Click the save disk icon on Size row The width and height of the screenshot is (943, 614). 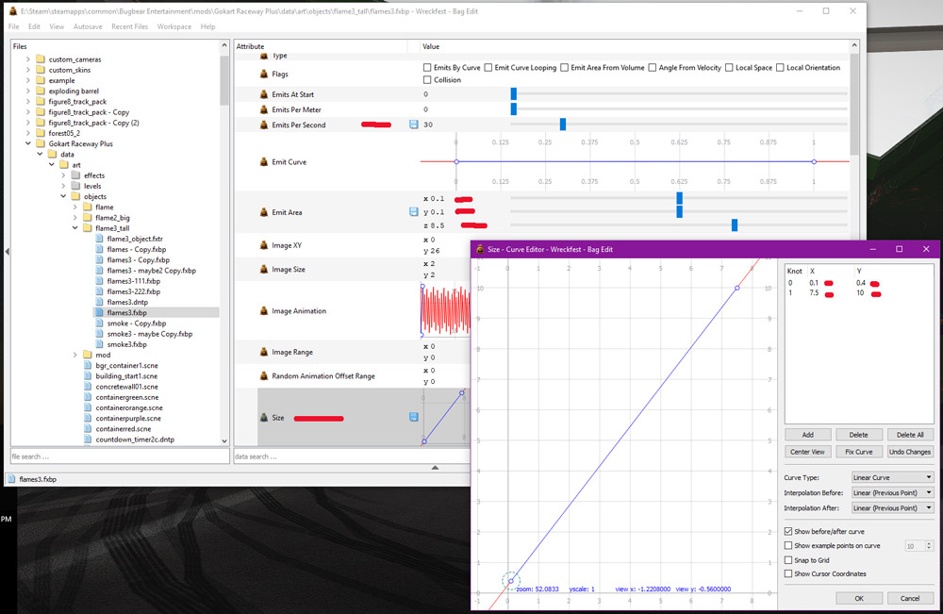[x=414, y=417]
